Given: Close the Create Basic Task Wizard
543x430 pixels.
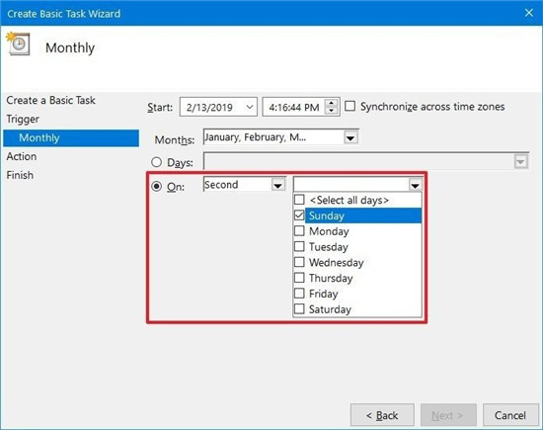Looking at the screenshot, I should (x=529, y=13).
